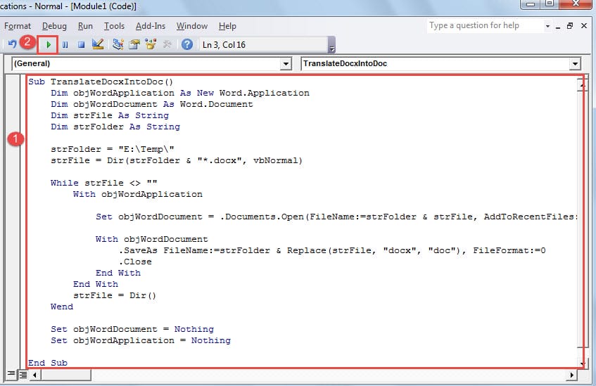596x386 pixels.
Task: Open the Debug menu
Action: pos(54,26)
